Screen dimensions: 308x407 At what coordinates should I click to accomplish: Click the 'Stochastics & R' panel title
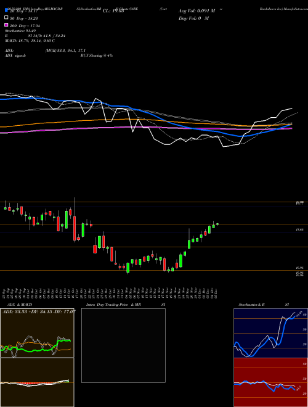point(251,305)
